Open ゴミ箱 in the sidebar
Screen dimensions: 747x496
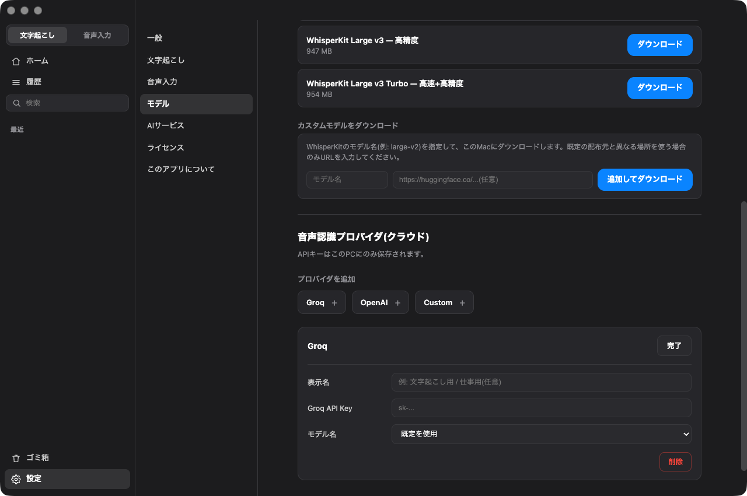67,458
